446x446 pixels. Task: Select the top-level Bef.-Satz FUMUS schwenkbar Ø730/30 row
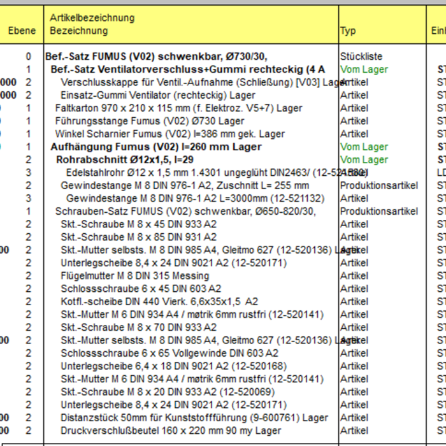coord(156,56)
